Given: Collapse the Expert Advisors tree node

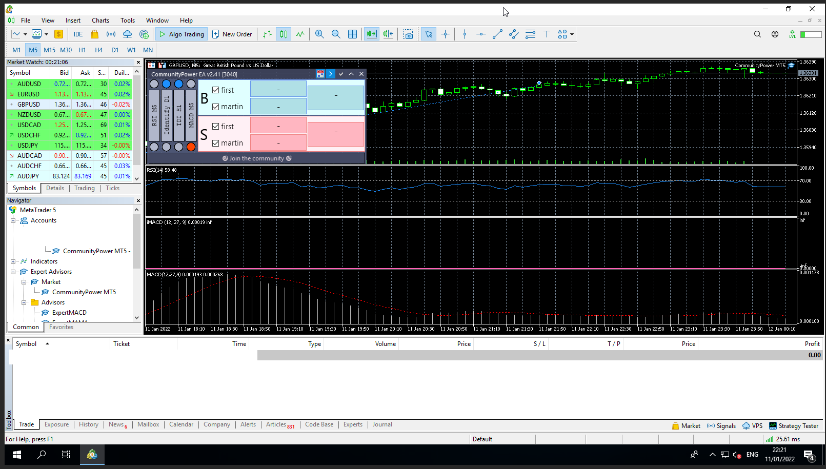Looking at the screenshot, I should pos(13,272).
